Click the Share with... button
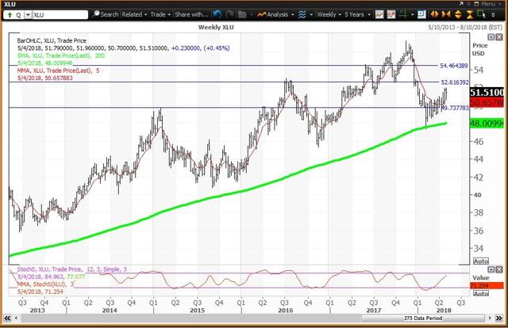This screenshot has height=328, width=508. pyautogui.click(x=191, y=14)
